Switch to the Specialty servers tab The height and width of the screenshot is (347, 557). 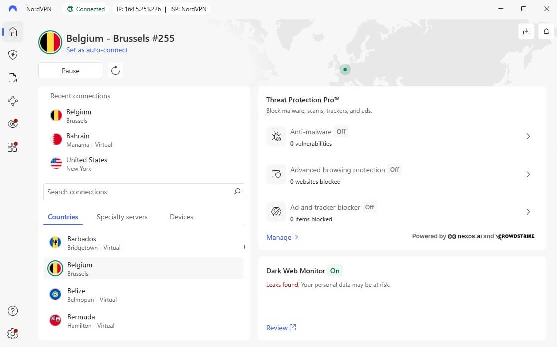click(122, 217)
